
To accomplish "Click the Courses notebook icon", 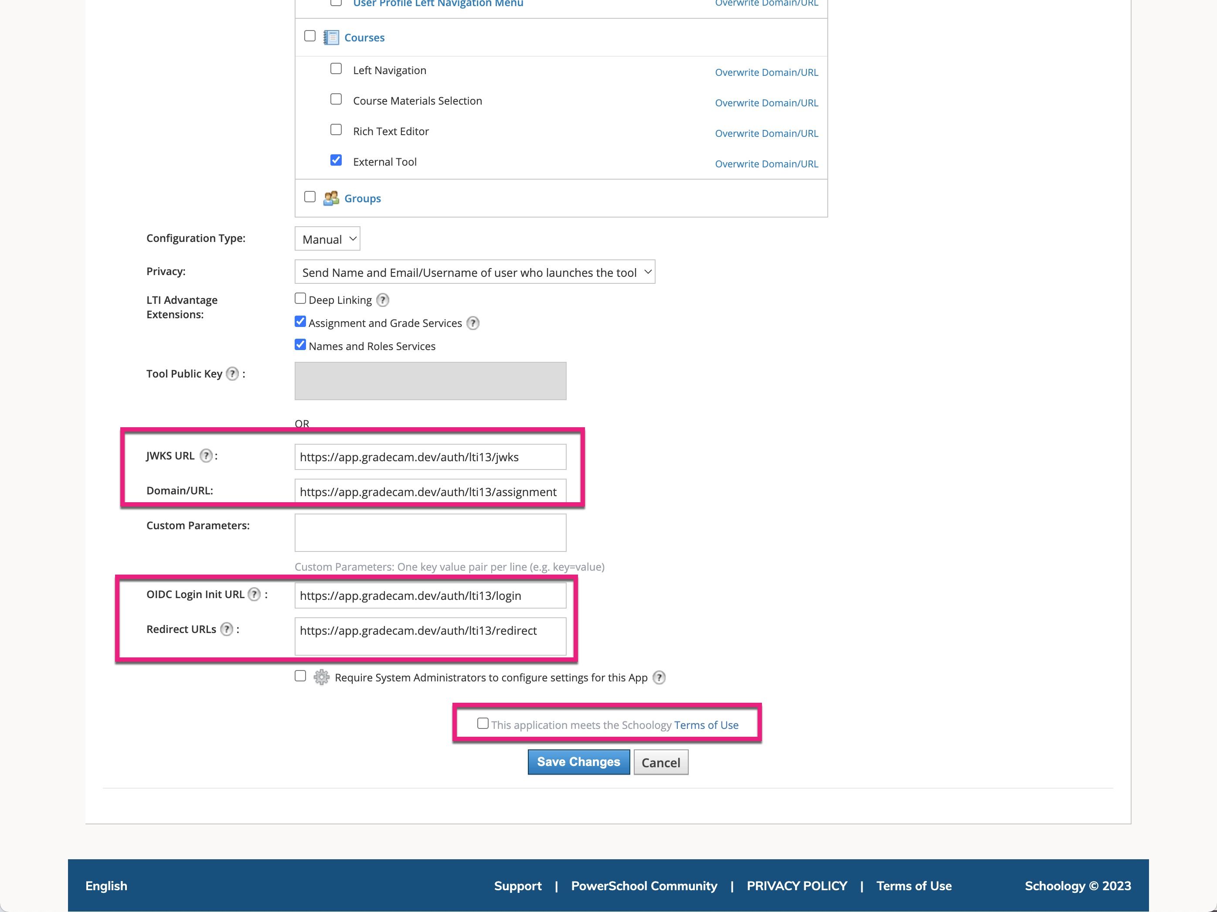I will tap(331, 37).
